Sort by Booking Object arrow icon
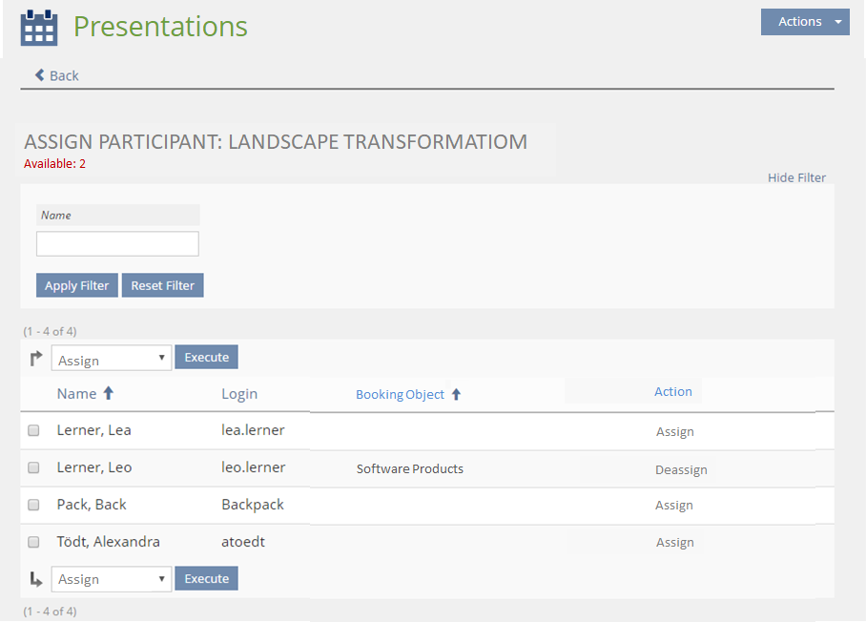 (x=456, y=394)
